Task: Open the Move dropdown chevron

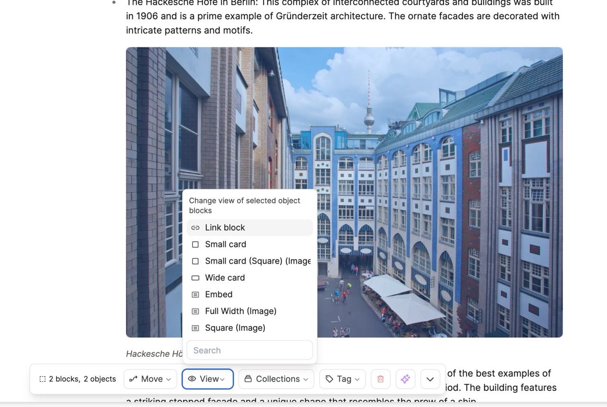Action: (x=168, y=380)
